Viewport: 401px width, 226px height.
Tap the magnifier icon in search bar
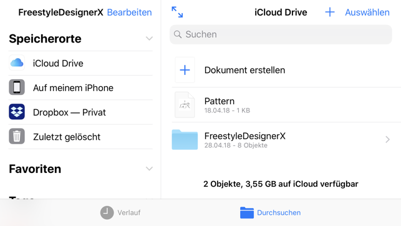click(x=178, y=34)
